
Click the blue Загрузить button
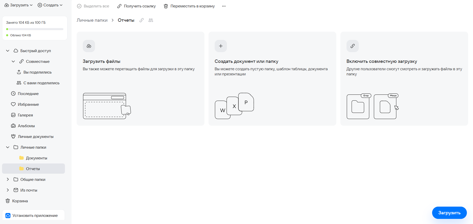[449, 213]
